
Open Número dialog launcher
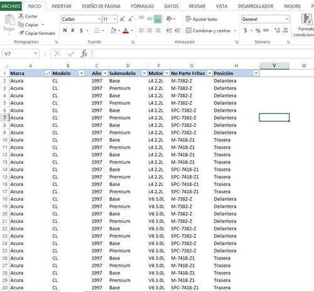(x=288, y=42)
